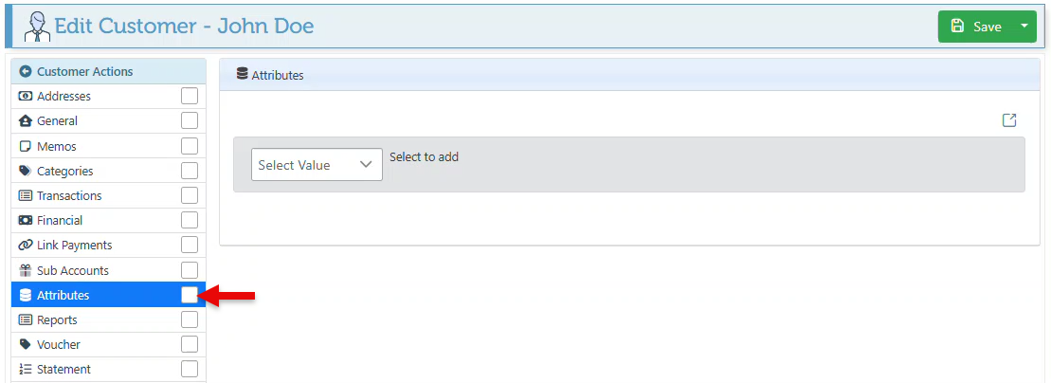Click the green Save button
The image size is (1051, 383).
pyautogui.click(x=976, y=27)
